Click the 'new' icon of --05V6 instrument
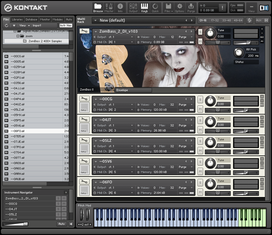The image size is (272, 235). 84,169
